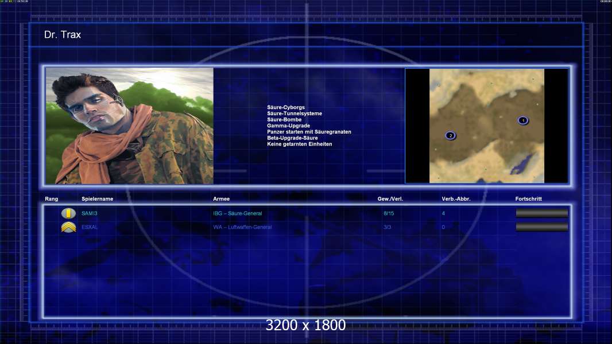Click SAMI3's disconnect count 4
This screenshot has width=612, height=344.
pyautogui.click(x=443, y=213)
